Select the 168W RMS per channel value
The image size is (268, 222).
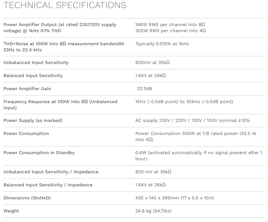tap(170, 25)
